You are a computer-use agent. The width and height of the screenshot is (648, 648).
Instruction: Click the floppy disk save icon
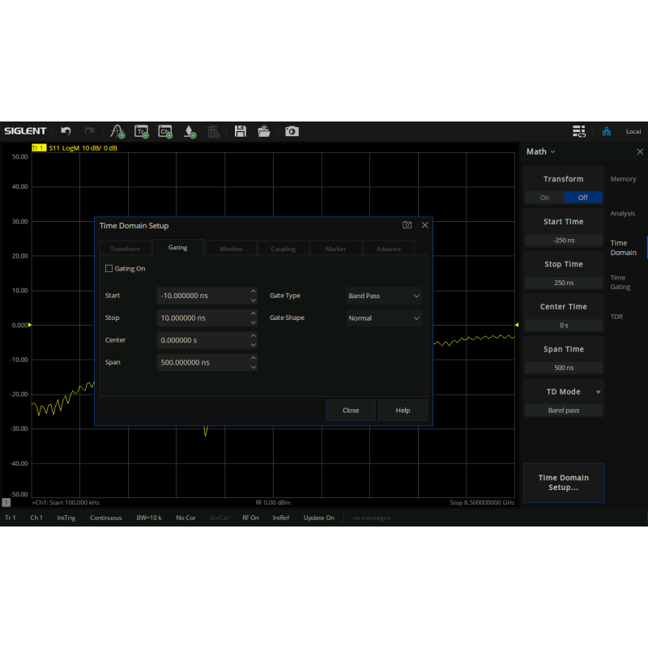click(241, 131)
